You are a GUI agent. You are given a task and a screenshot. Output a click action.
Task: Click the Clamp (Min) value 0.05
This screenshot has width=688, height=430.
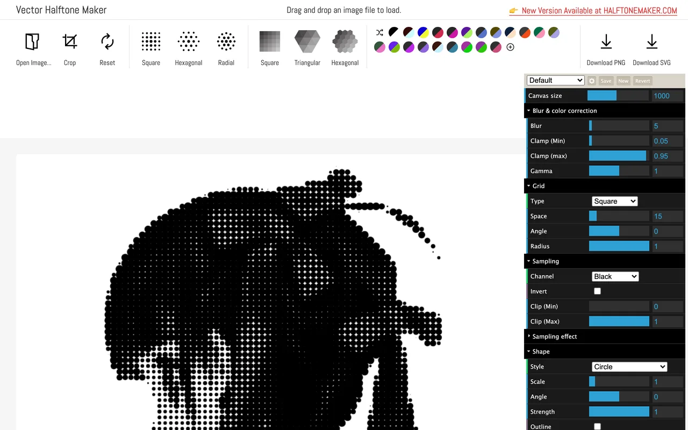point(667,141)
